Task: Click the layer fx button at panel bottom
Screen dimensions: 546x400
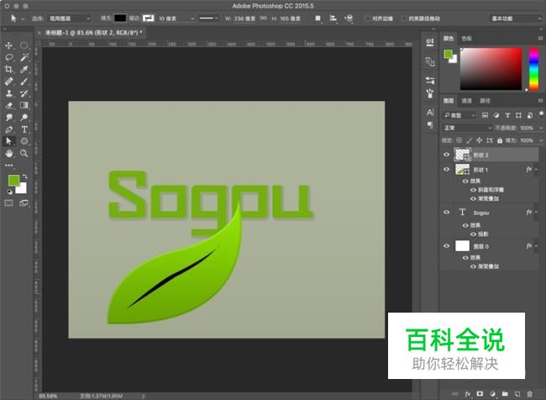Action: click(468, 394)
